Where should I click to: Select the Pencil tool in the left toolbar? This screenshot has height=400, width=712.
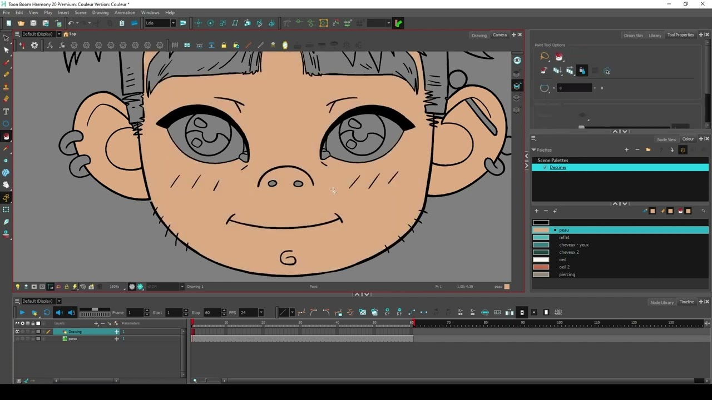[x=6, y=74]
